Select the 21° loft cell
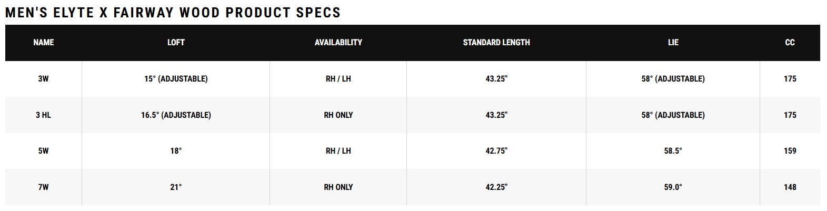Screen dimensions: 827x211 click(176, 187)
